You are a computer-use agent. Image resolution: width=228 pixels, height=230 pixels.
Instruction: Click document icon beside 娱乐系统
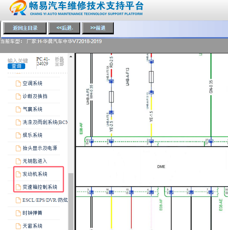click(18, 135)
